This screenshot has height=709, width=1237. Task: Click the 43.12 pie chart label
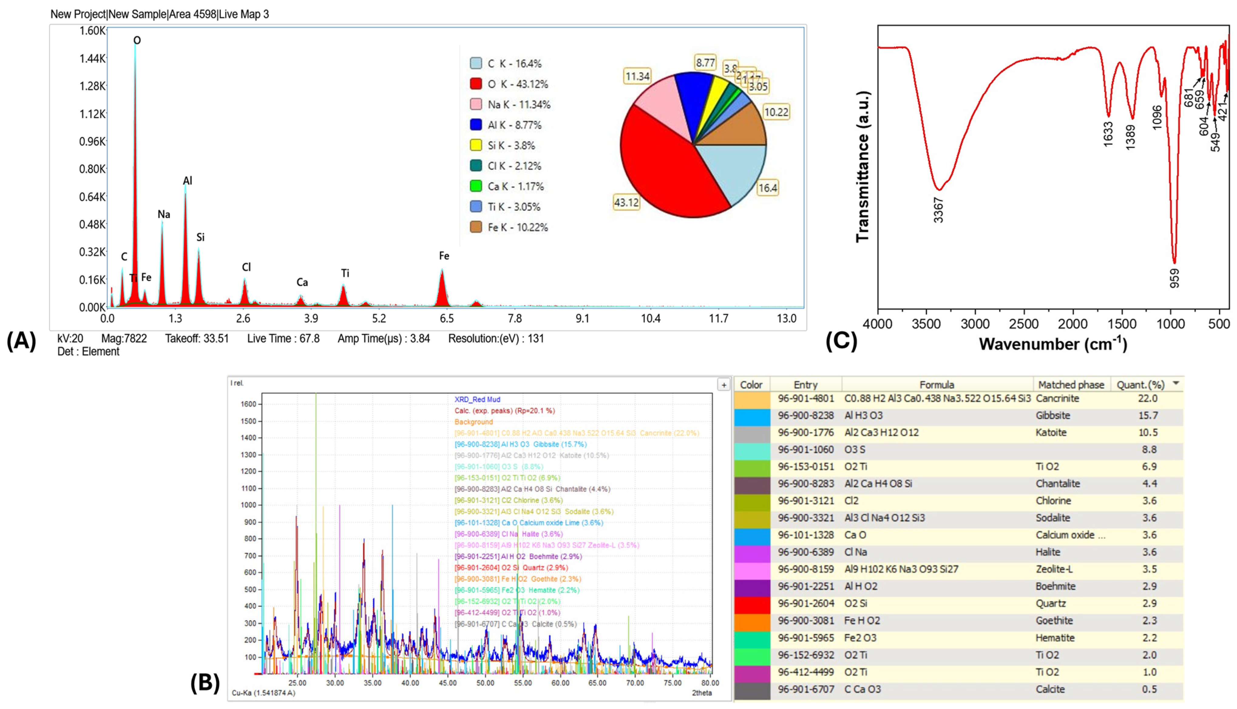coord(626,202)
